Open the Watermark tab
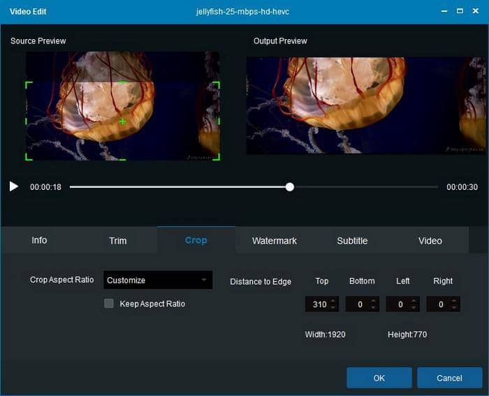Viewport: 489px width, 396px height. (274, 241)
